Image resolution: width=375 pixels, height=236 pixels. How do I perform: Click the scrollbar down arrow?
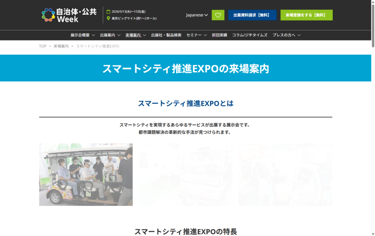pyautogui.click(x=372, y=233)
